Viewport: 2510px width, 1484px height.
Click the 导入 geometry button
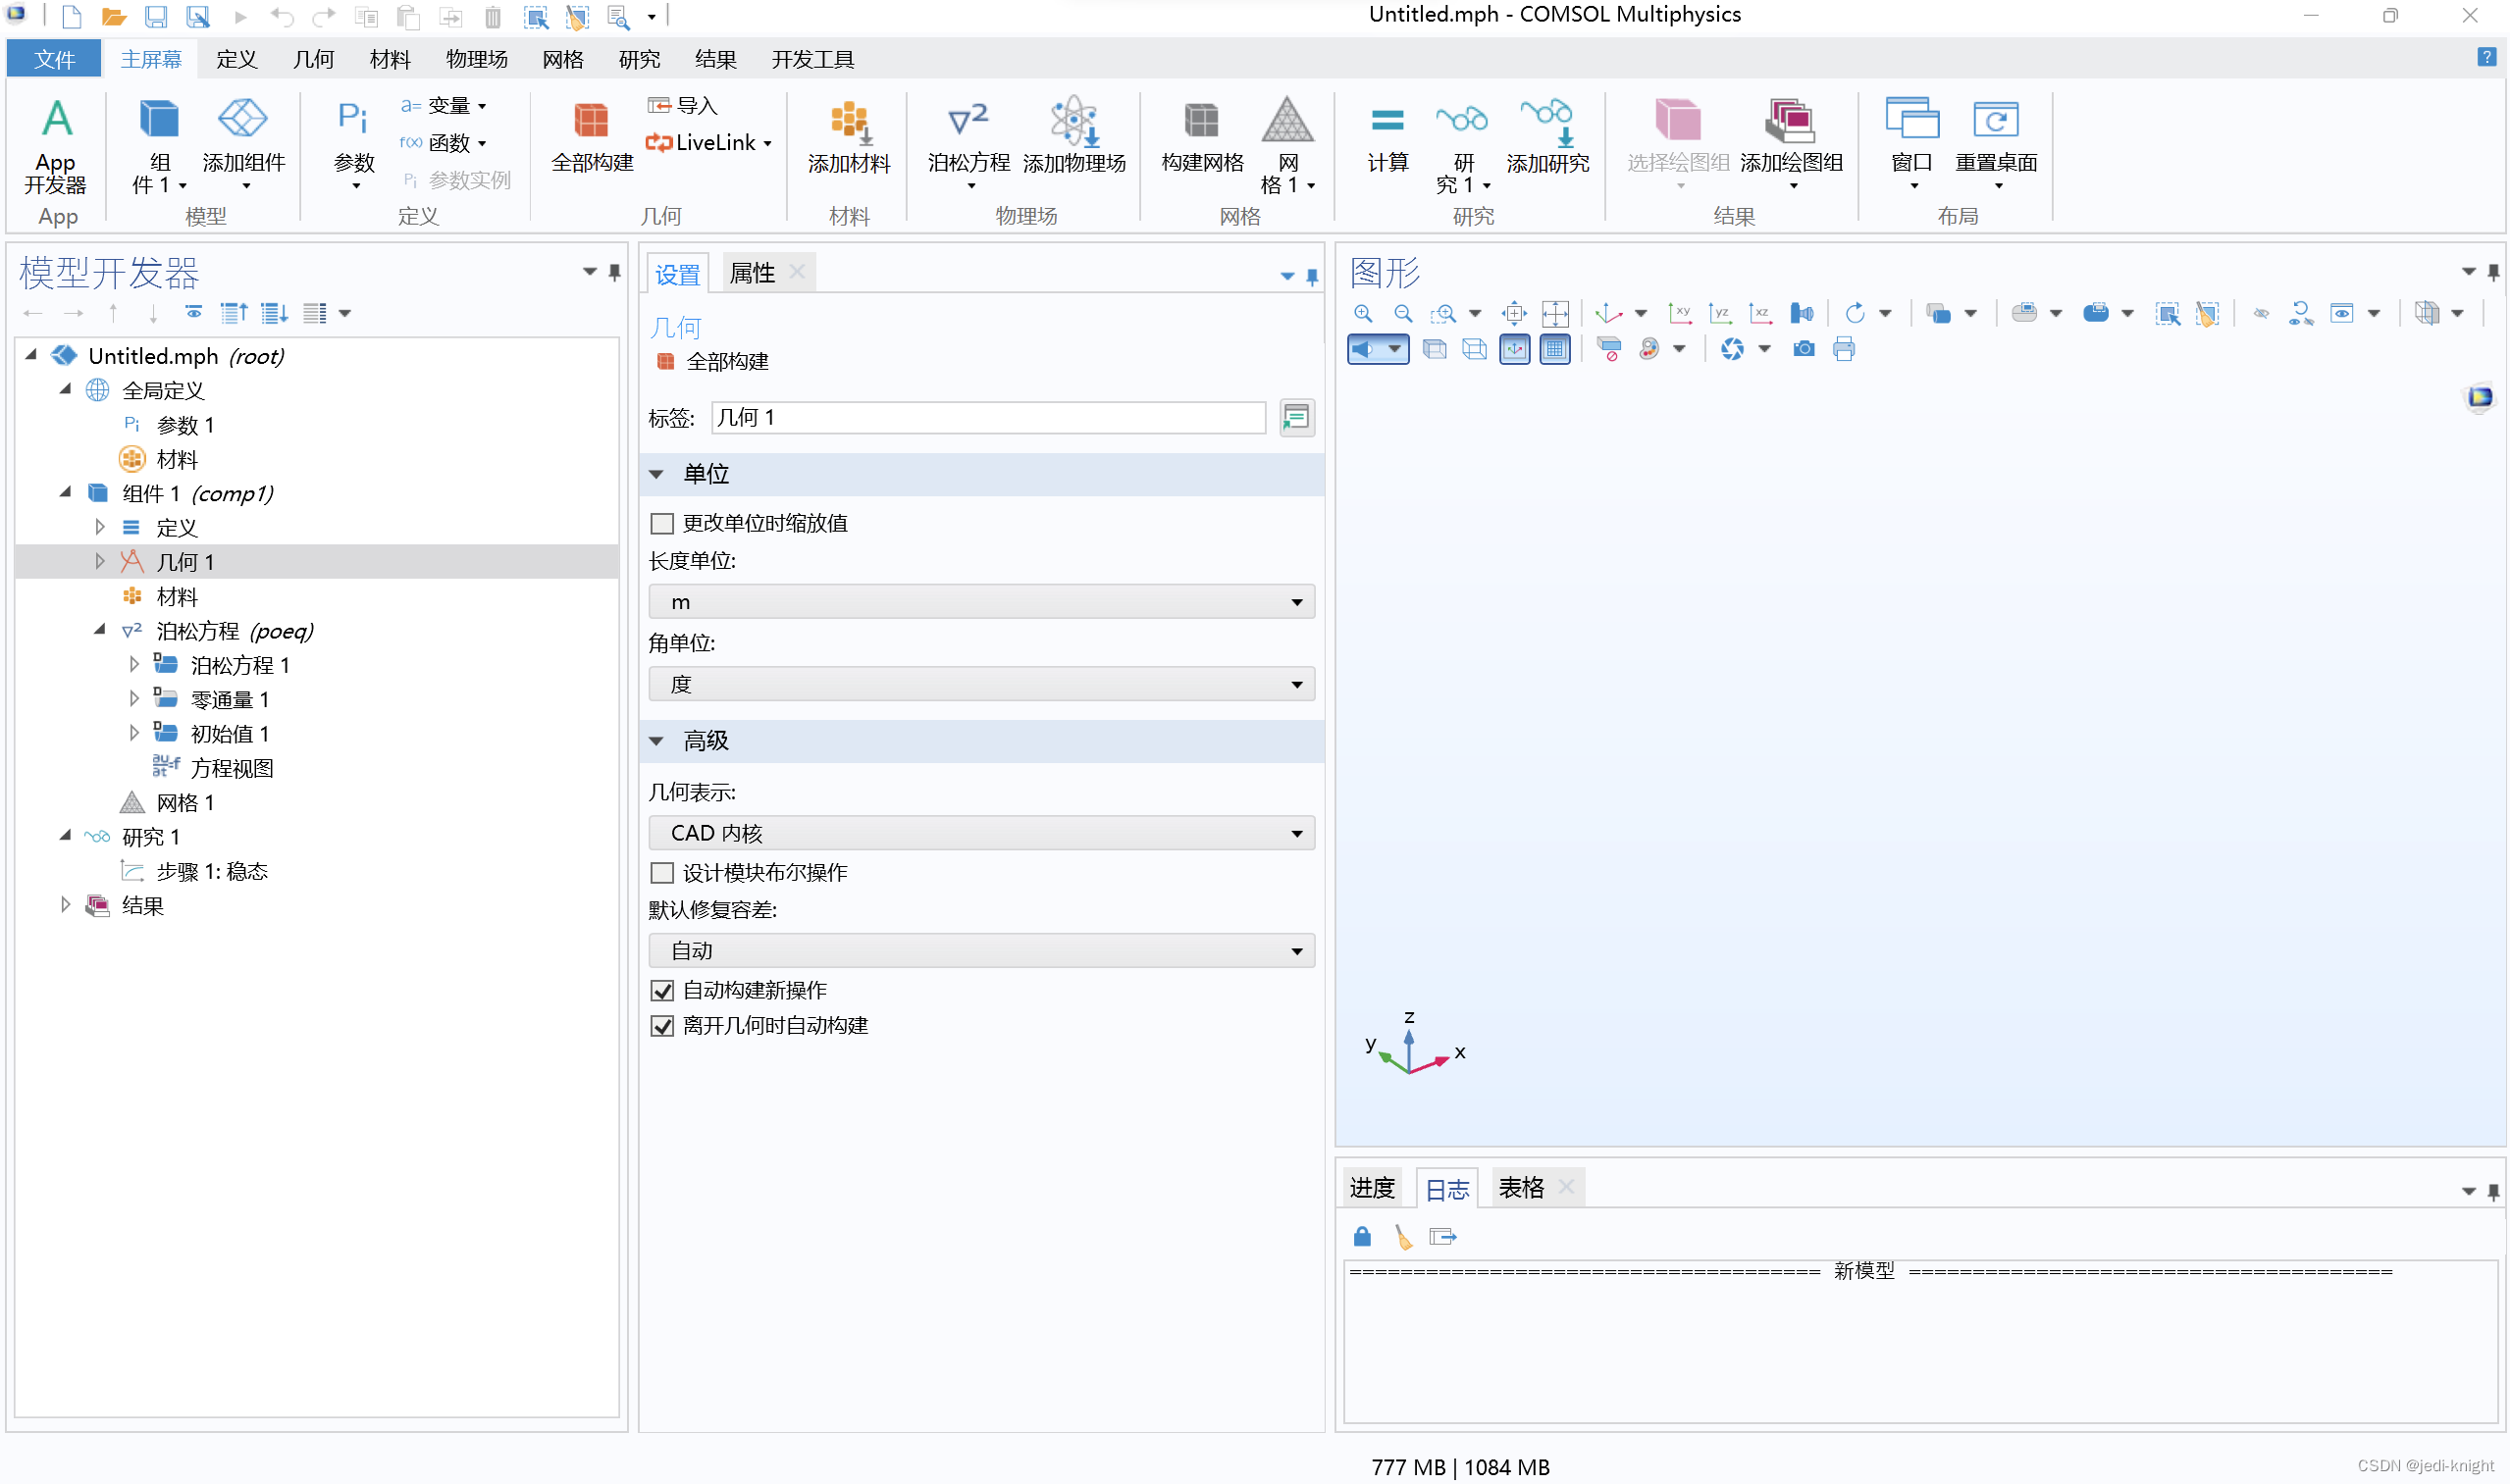click(x=682, y=105)
